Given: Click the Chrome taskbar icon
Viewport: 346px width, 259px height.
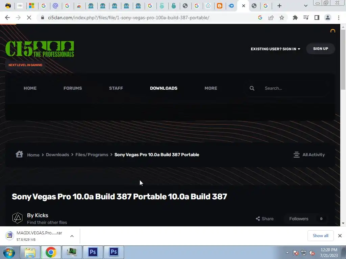Looking at the screenshot, I should [x=51, y=252].
